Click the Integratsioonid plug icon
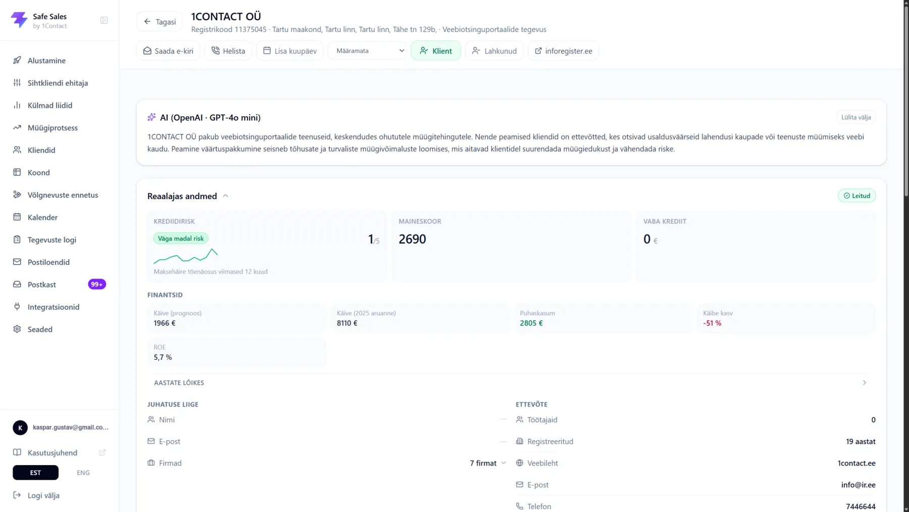Screen dimensions: 909x512 pyautogui.click(x=17, y=307)
